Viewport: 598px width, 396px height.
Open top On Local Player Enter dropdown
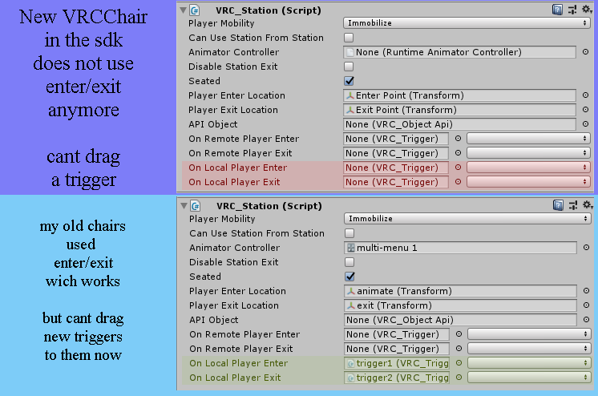tap(528, 168)
